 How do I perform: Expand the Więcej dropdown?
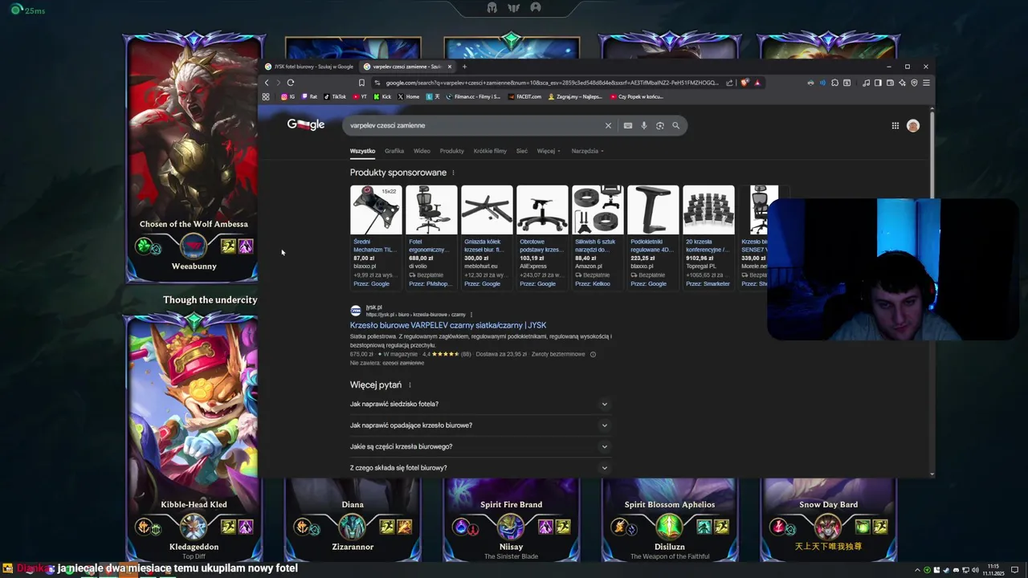pos(549,151)
